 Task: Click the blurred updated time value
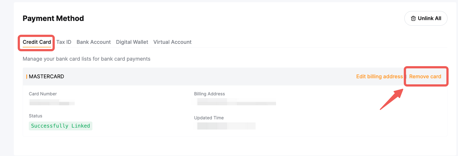(226, 126)
